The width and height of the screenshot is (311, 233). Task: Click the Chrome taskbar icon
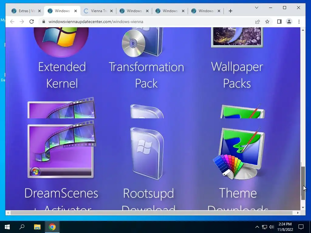(x=52, y=227)
